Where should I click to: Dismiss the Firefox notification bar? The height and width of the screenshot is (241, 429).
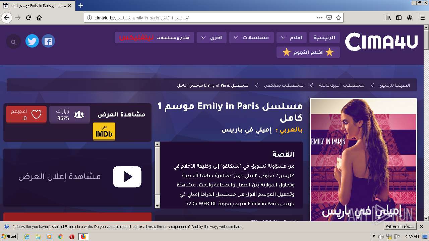422,227
